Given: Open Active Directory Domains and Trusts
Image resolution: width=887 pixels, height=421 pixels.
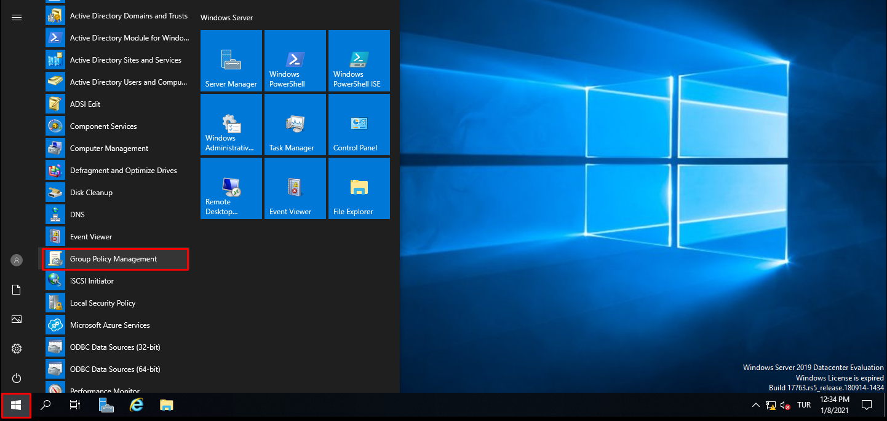Looking at the screenshot, I should [x=116, y=16].
